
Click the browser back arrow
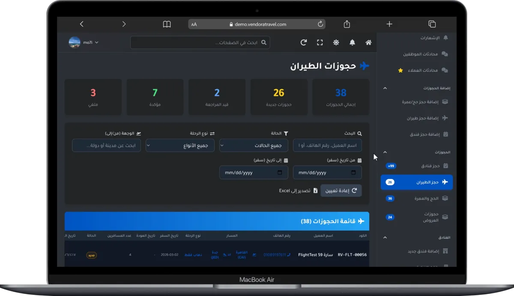82,24
